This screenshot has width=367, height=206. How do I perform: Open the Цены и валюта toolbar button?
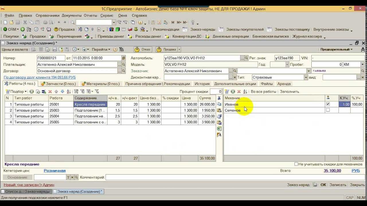[x=15, y=49]
